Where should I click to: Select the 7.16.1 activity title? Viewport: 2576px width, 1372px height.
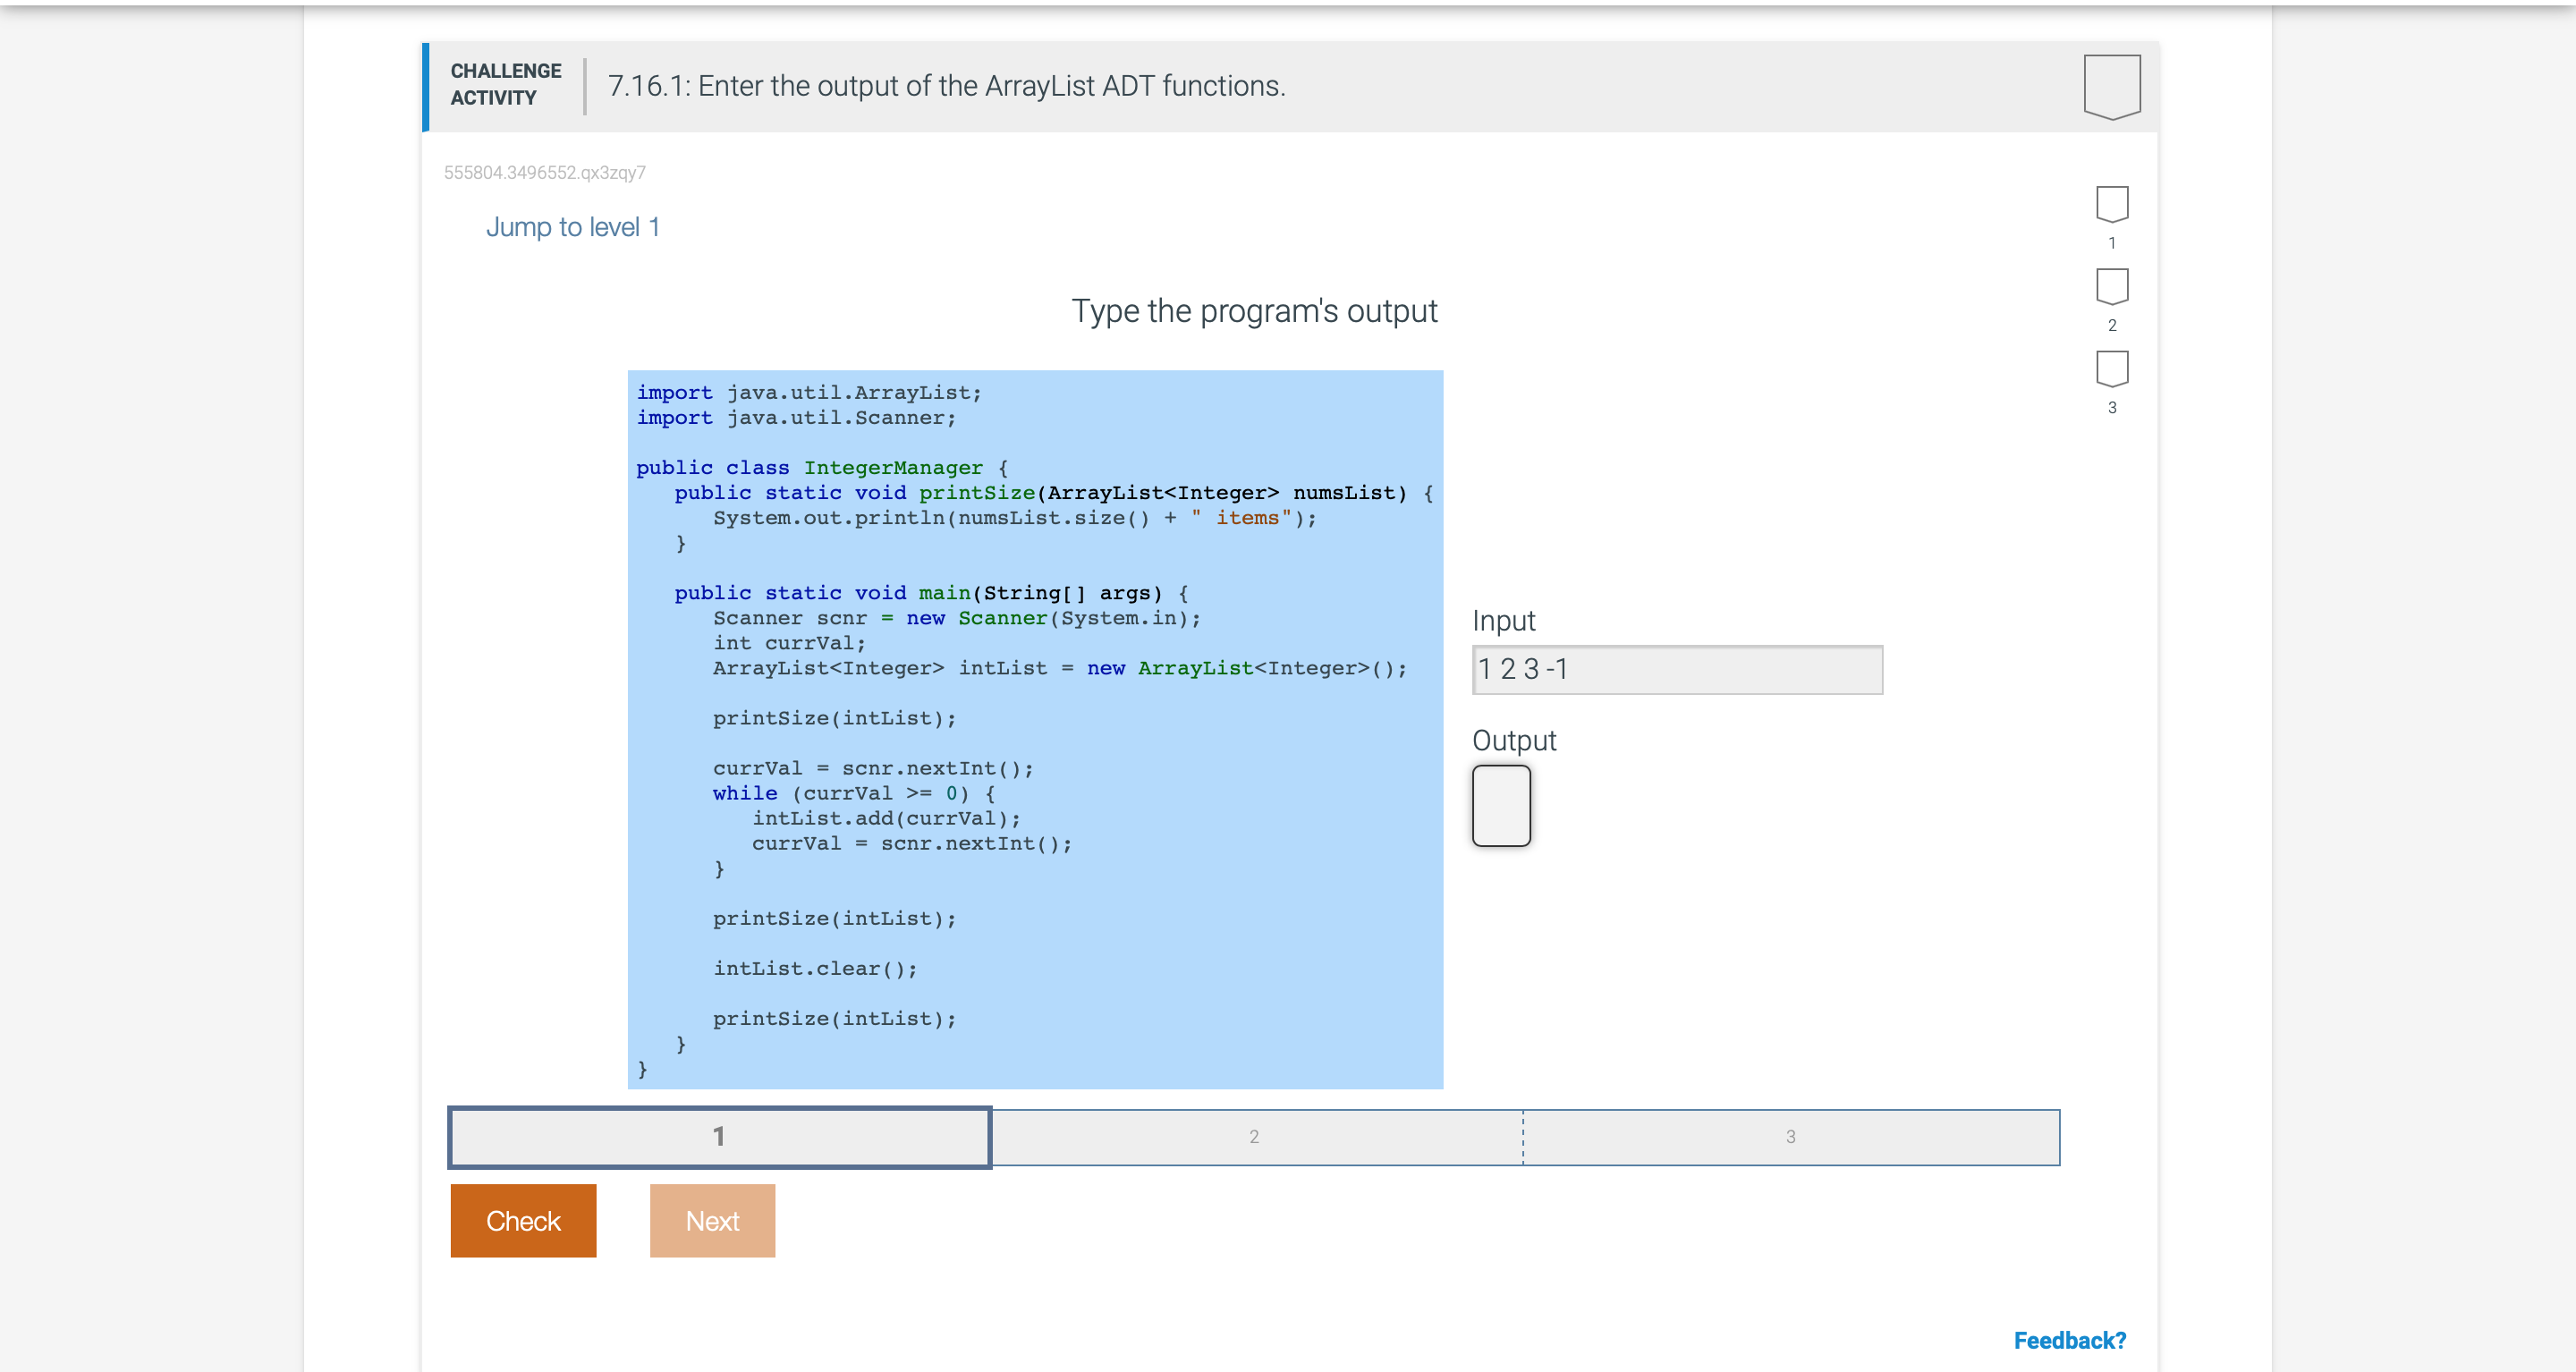(944, 86)
